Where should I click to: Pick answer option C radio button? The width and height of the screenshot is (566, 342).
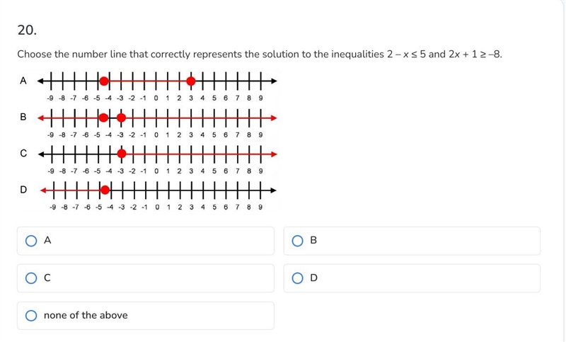click(x=31, y=278)
